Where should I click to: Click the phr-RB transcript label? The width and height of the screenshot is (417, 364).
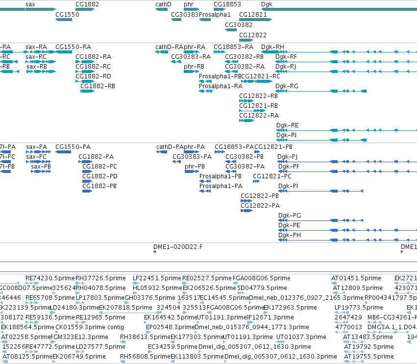[x=194, y=67]
